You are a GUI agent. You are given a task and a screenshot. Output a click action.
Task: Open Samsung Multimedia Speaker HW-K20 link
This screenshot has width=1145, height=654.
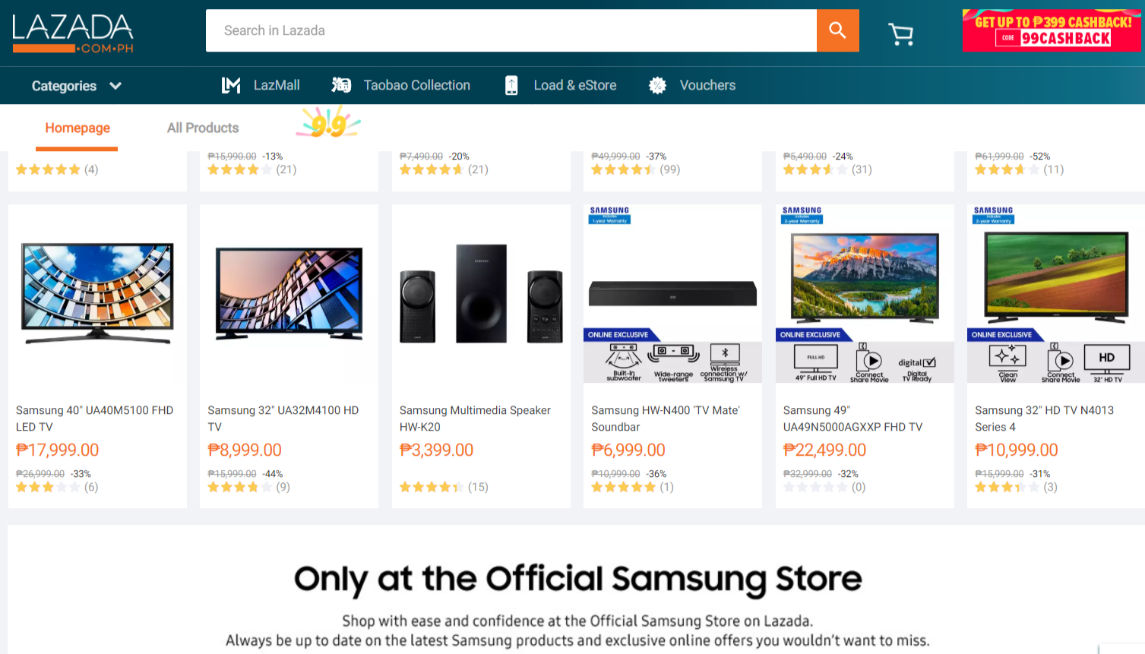click(x=475, y=419)
